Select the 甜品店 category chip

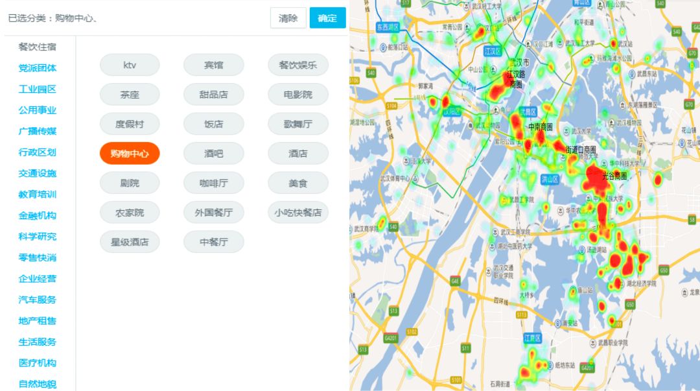point(213,94)
